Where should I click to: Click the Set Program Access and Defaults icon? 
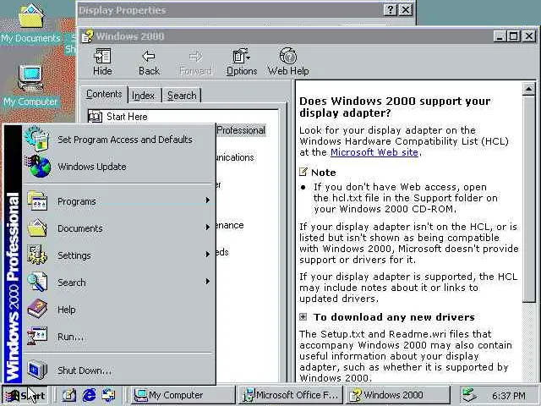[37, 139]
